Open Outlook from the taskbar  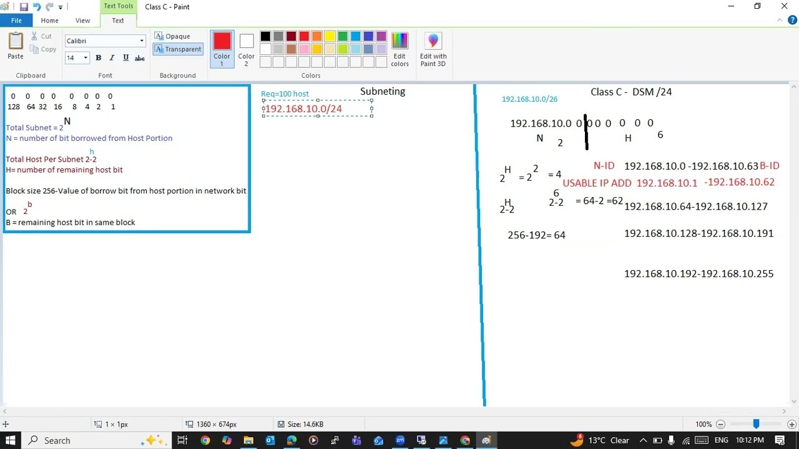[270, 440]
